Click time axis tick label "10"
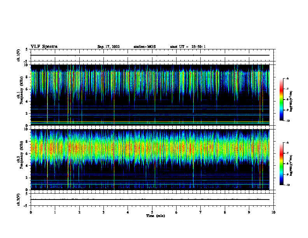The image size is (308, 238). tap(273, 212)
